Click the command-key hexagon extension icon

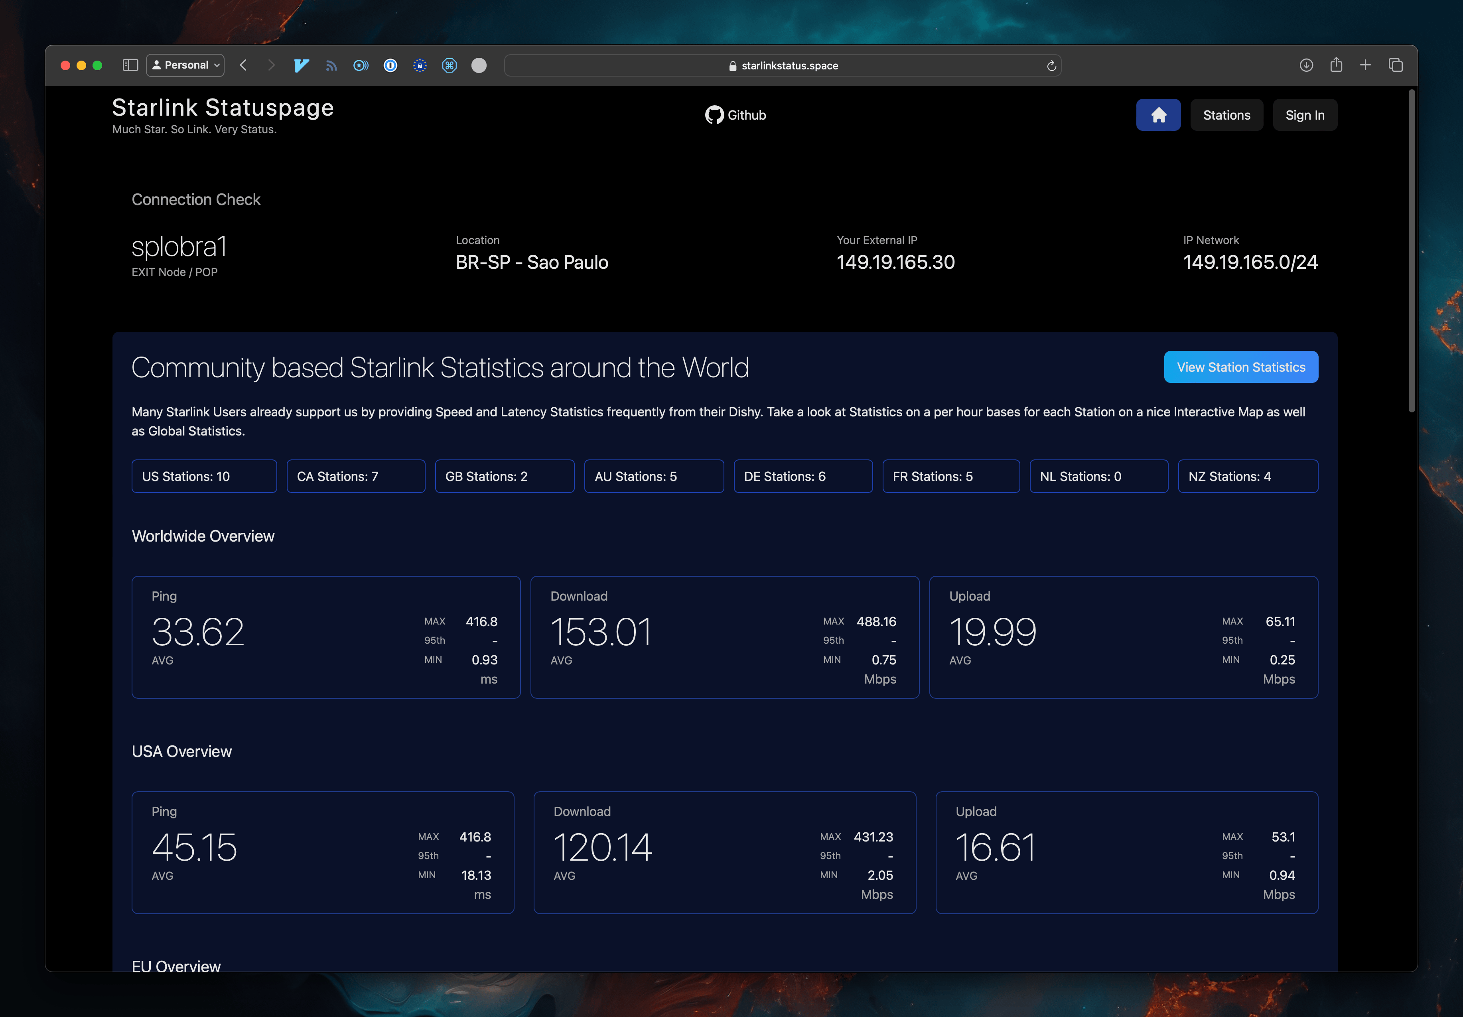449,65
